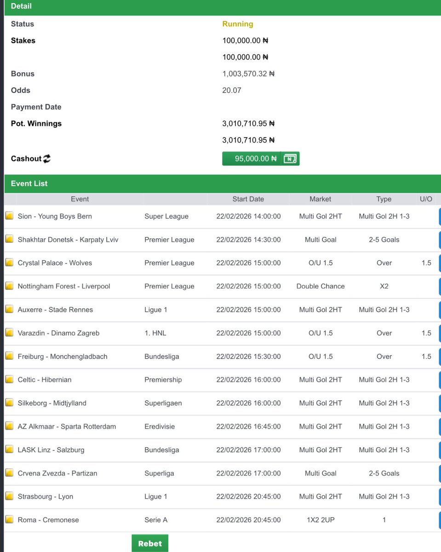
Task: Click the Freiburg - Monchengladbach event name
Action: [x=63, y=356]
